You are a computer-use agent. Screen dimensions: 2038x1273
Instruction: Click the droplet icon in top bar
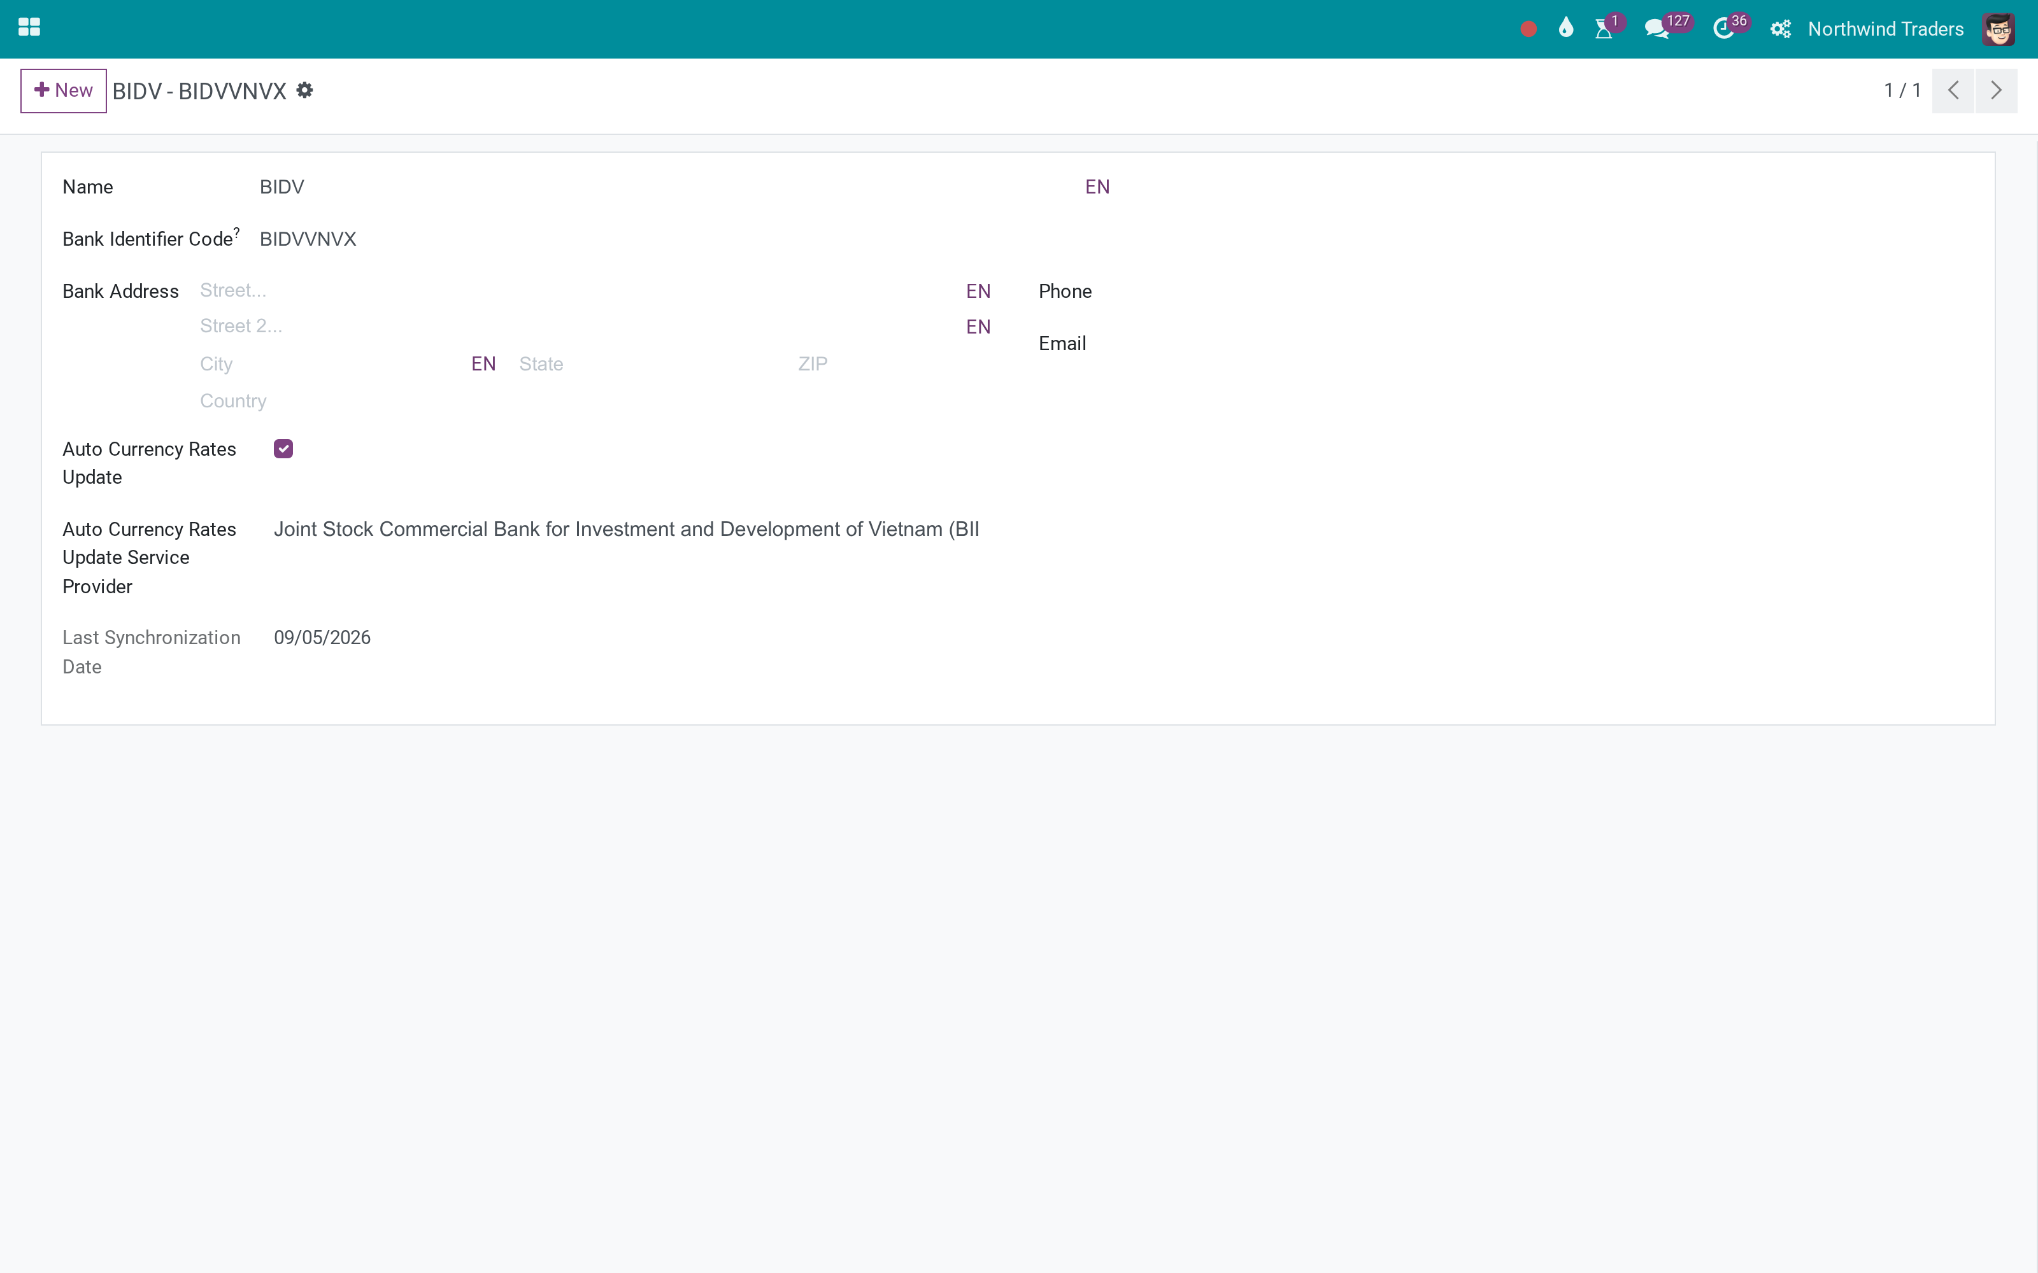tap(1565, 28)
